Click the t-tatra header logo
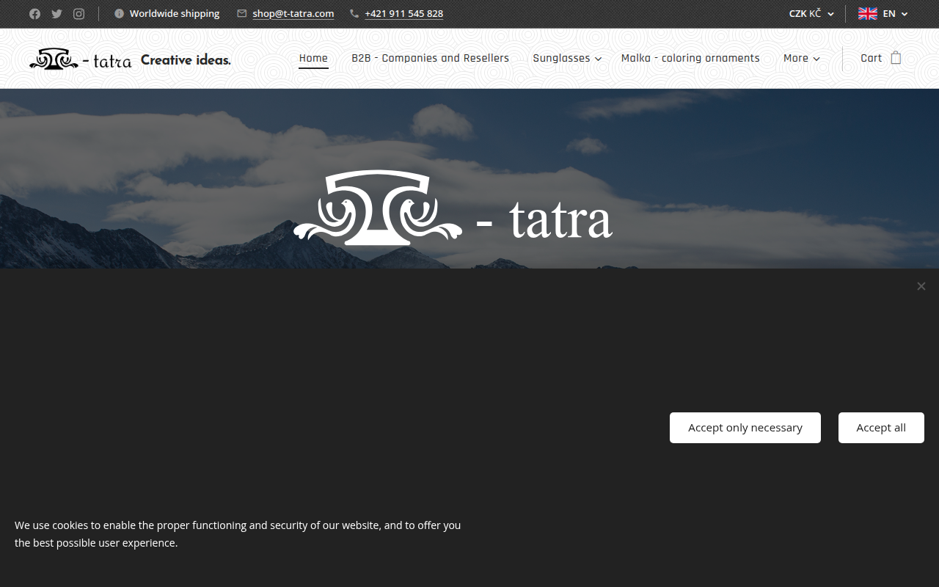Image resolution: width=939 pixels, height=587 pixels. [81, 59]
